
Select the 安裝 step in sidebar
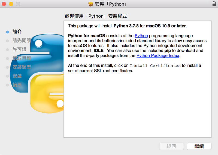click(17, 76)
